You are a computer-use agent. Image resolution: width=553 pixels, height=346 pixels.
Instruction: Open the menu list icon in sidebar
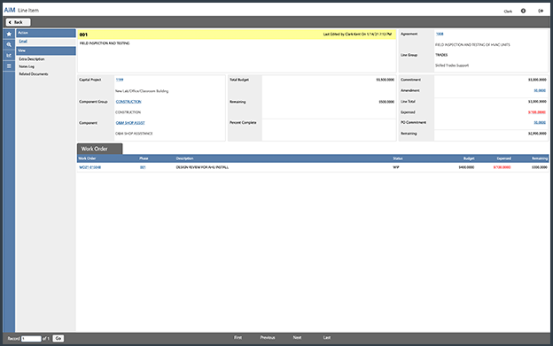coord(9,65)
